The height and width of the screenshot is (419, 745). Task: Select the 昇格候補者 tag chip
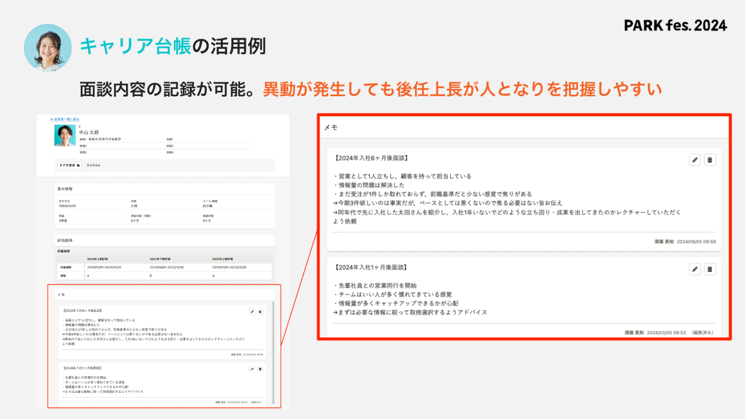94,165
